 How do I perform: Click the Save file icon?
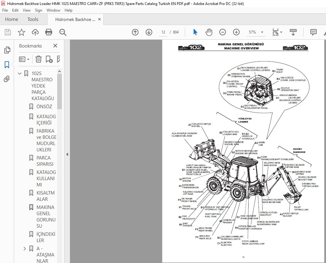point(8,32)
